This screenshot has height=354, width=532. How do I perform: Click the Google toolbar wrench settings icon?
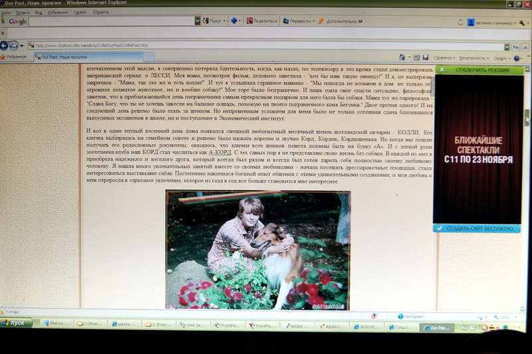[x=522, y=23]
